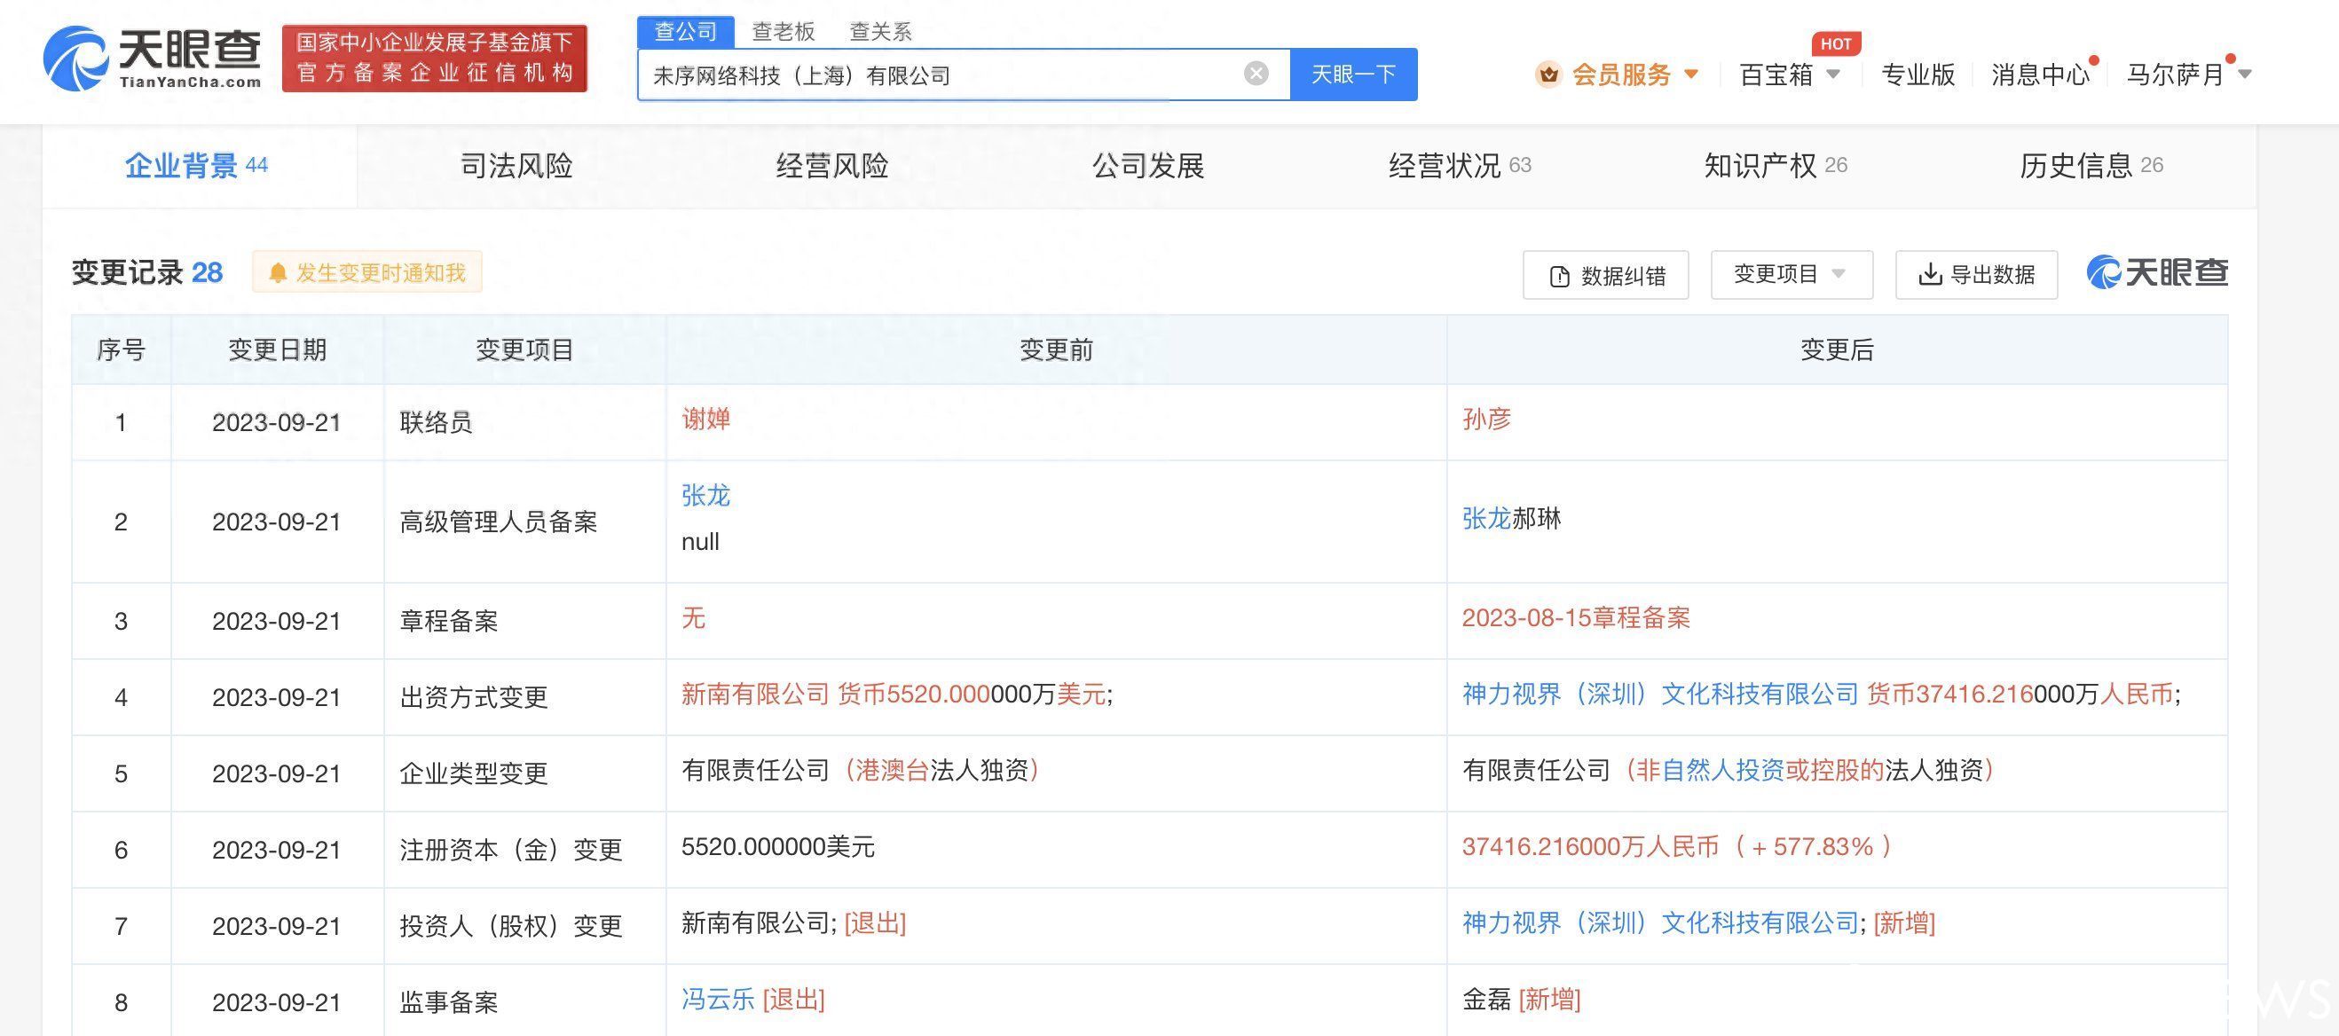
Task: Open 神力视界 link in the 出资方式变更 row
Action: tap(1660, 695)
